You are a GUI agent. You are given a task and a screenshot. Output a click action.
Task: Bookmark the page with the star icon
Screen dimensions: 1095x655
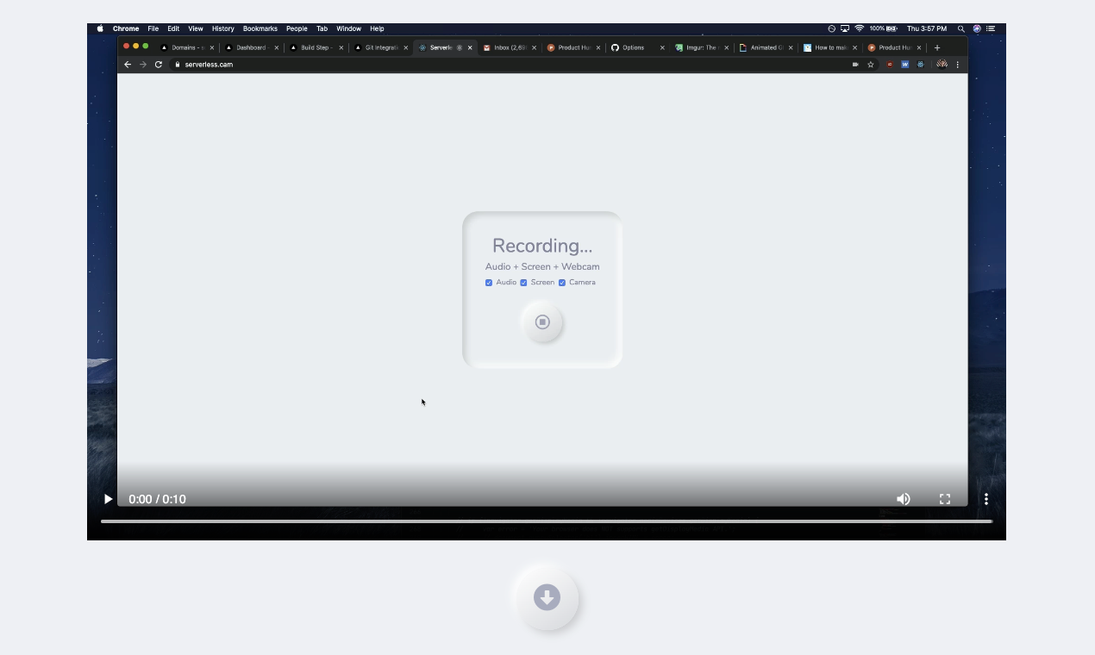point(871,64)
